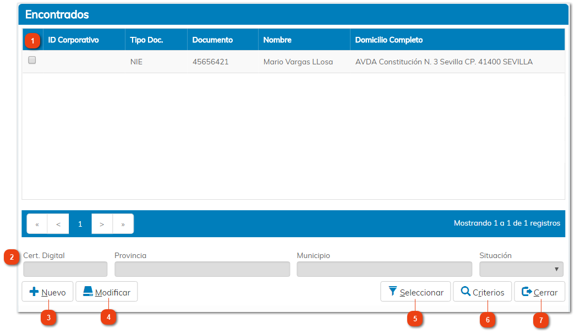Sort by the Tipo Doc. column header
Viewport: 575px width, 334px height.
[x=146, y=40]
